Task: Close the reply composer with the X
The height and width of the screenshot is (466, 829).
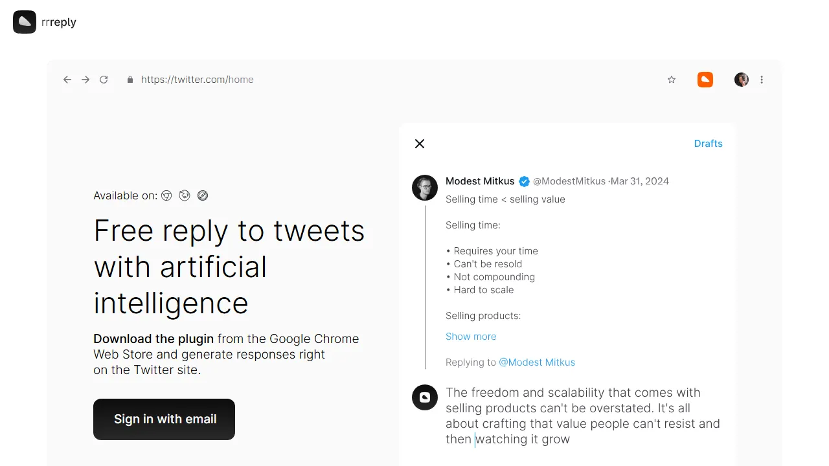Action: 420,144
